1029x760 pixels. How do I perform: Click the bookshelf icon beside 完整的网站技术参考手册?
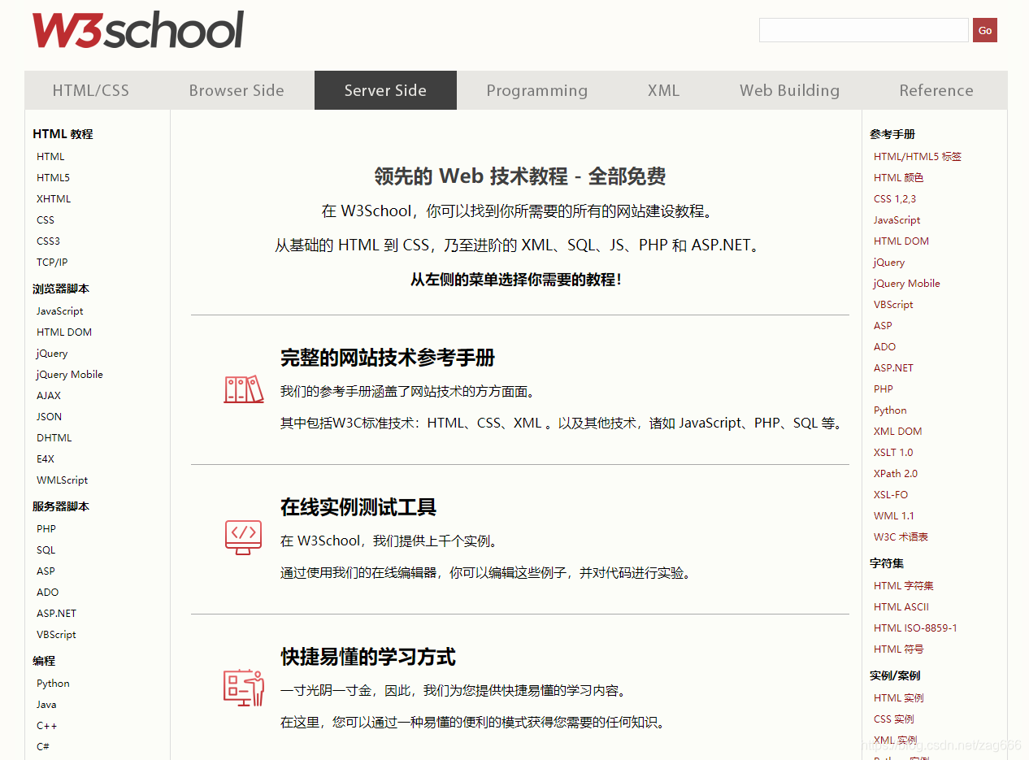pyautogui.click(x=244, y=389)
